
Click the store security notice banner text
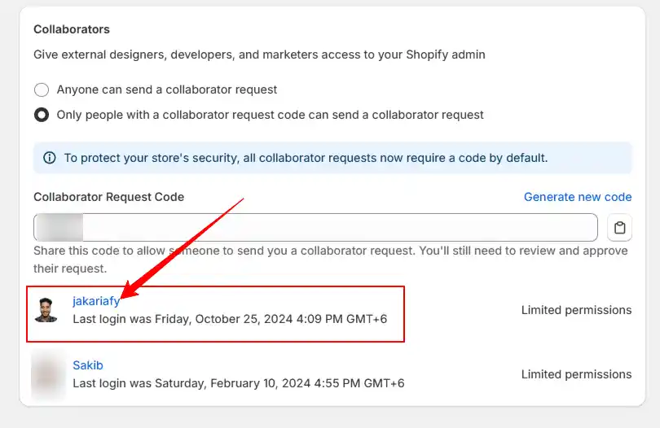(306, 158)
